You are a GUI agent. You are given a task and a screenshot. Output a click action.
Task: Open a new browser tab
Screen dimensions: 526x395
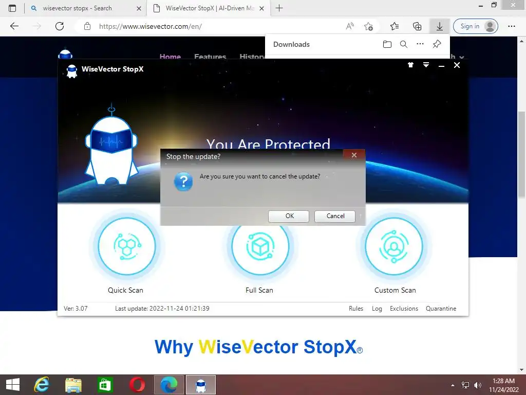pyautogui.click(x=279, y=8)
